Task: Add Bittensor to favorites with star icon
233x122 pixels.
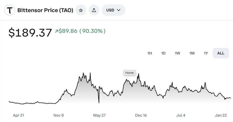Action: click(x=81, y=10)
